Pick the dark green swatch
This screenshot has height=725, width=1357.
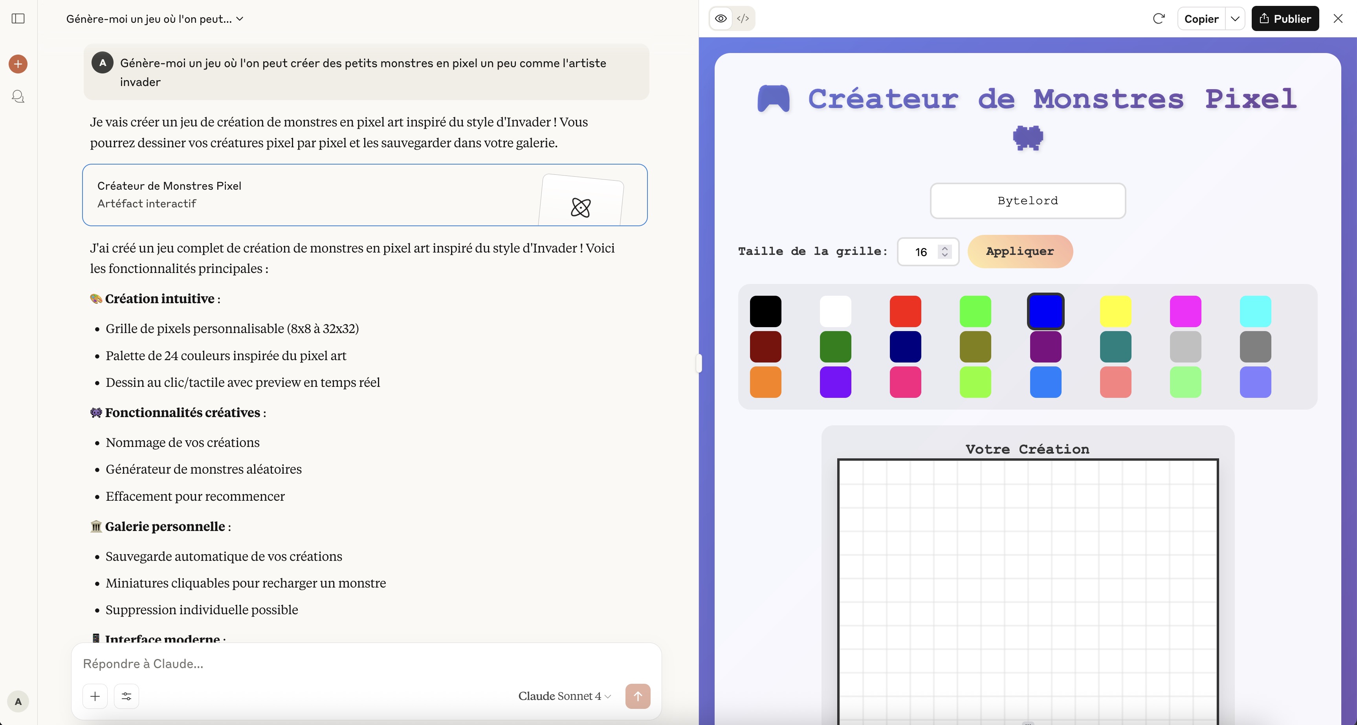pos(836,346)
